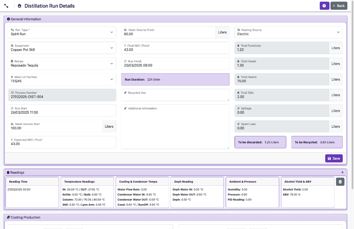Select the Recycled Use text field
354x229 pixels.
click(x=175, y=96)
